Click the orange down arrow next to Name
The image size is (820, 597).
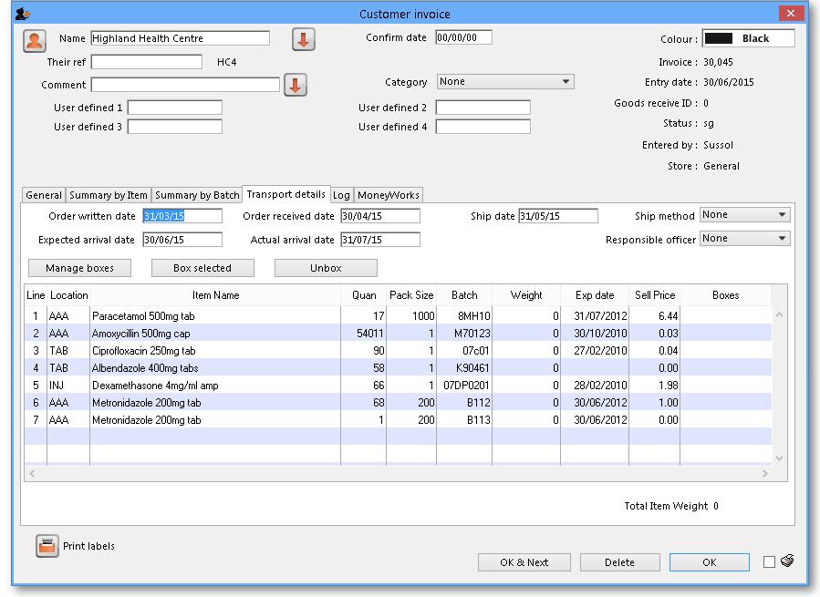(x=303, y=39)
